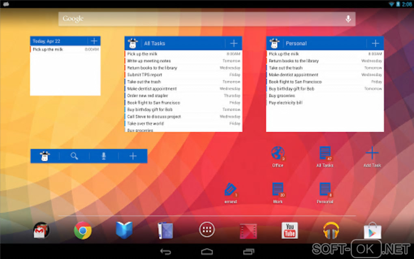Tap the Android back button
Image resolution: width=414 pixels, height=259 pixels.
tap(166, 252)
